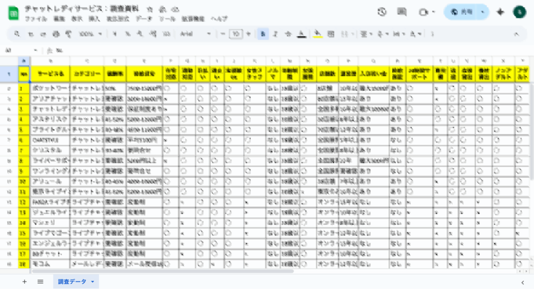The height and width of the screenshot is (289, 534).
Task: Open the 123 more number formats
Action: [x=166, y=34]
